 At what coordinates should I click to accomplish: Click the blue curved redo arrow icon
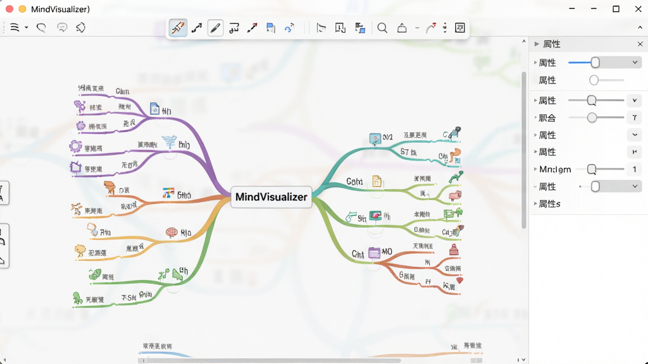click(289, 28)
